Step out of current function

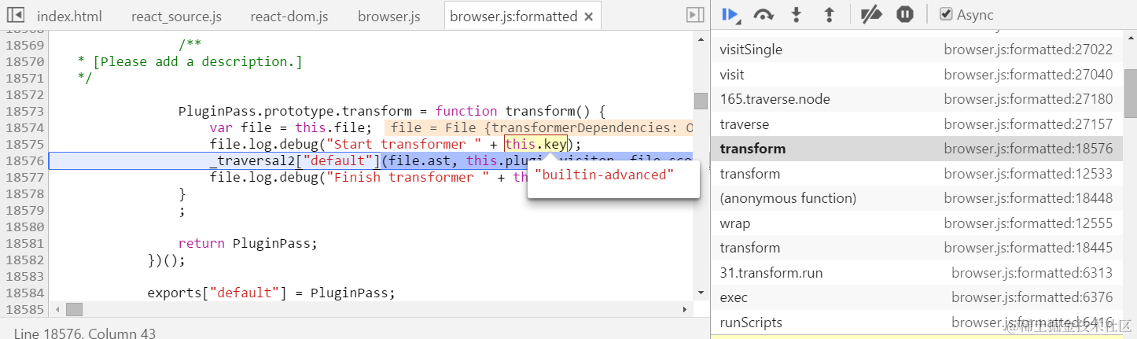point(828,15)
